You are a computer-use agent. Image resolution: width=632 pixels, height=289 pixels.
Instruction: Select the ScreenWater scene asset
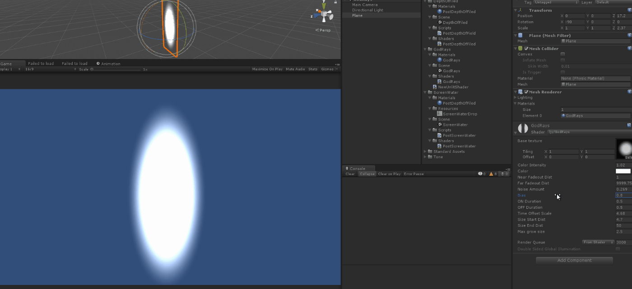tap(452, 125)
